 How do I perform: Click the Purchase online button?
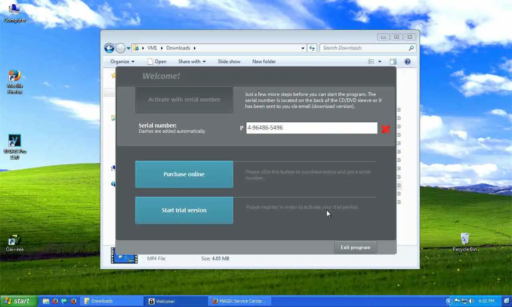pyautogui.click(x=184, y=174)
